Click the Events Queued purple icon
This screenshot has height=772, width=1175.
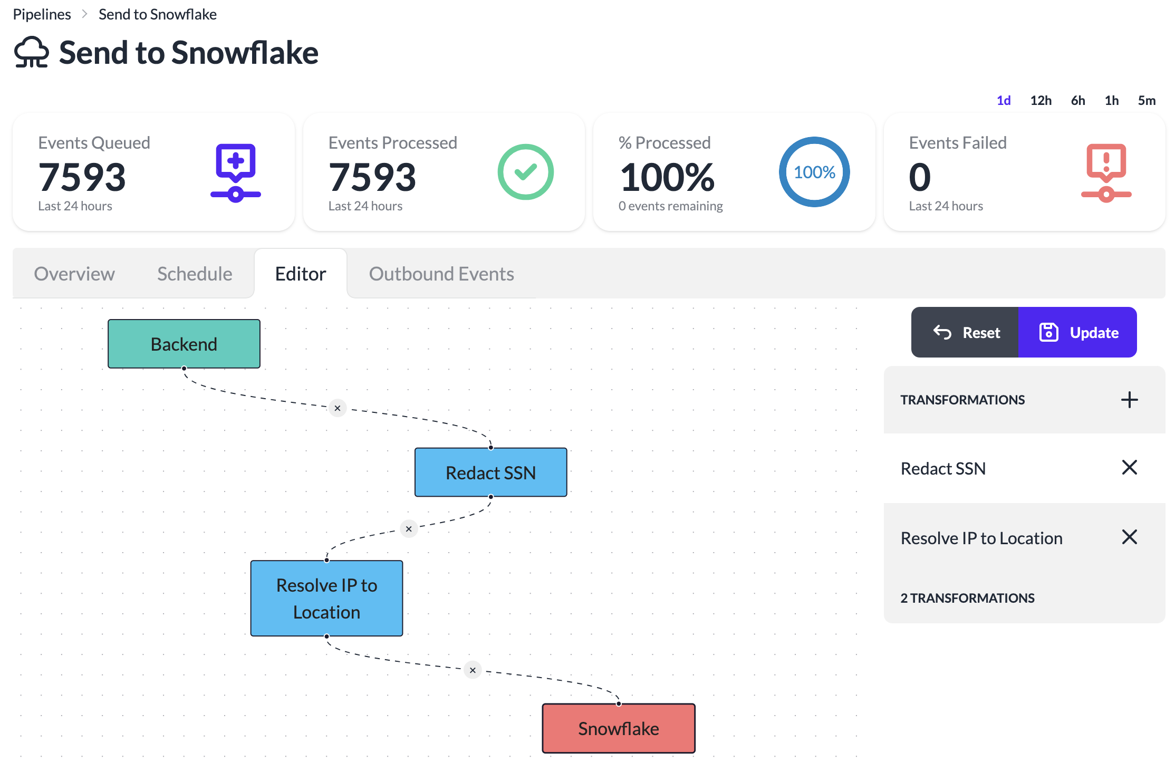coord(236,172)
